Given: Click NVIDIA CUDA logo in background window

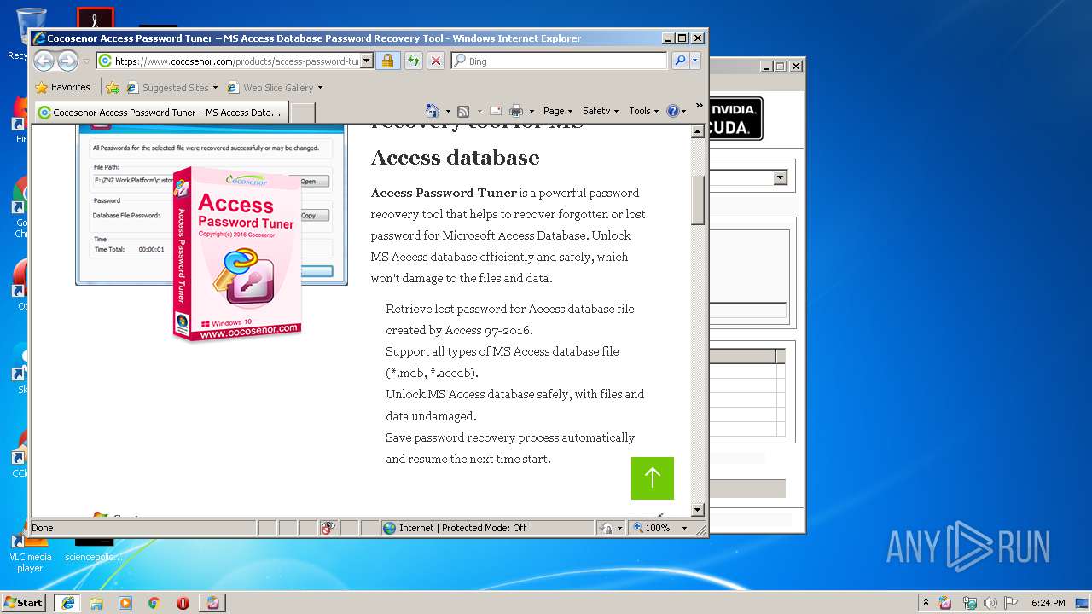Looking at the screenshot, I should click(x=735, y=119).
